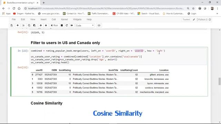221x124 pixels.
Task: Open the browser home page icon
Action: pyautogui.click(x=19, y=8)
